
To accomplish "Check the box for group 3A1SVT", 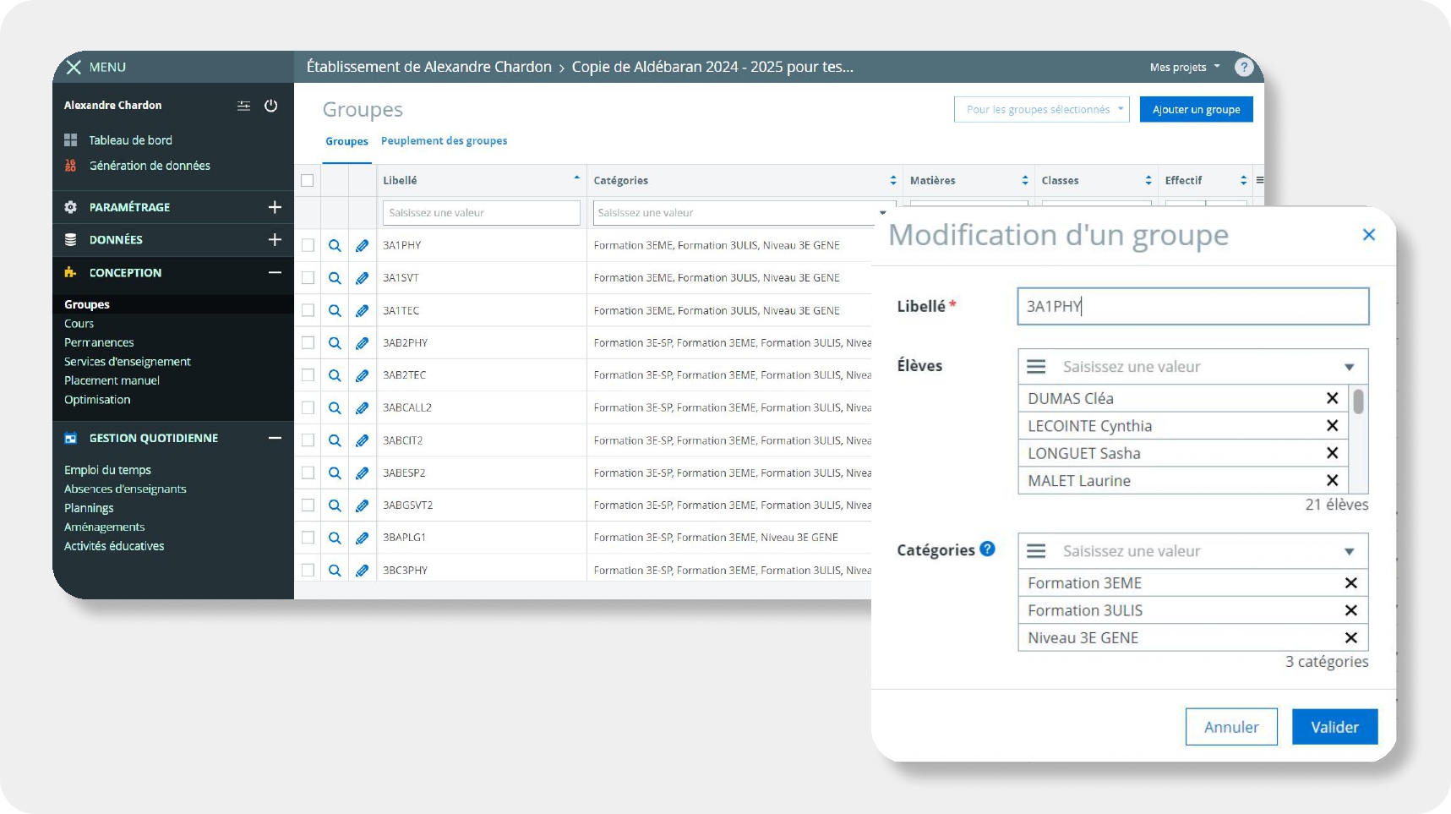I will point(308,277).
